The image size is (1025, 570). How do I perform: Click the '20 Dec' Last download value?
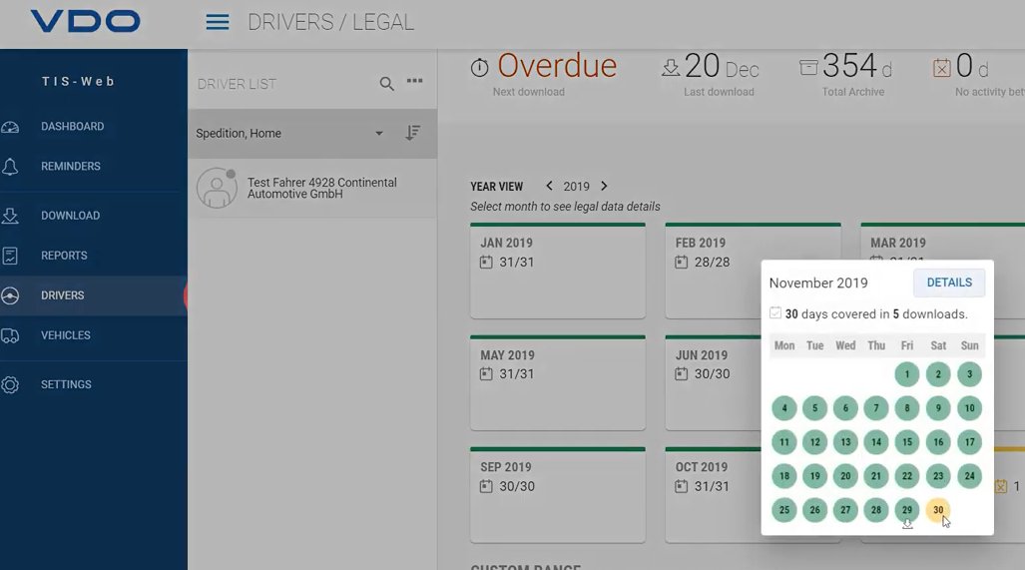coord(722,66)
